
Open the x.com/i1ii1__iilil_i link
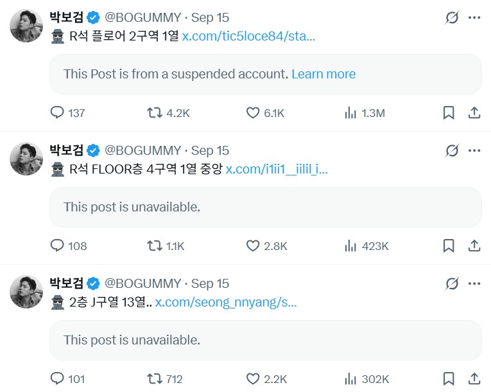[277, 170]
